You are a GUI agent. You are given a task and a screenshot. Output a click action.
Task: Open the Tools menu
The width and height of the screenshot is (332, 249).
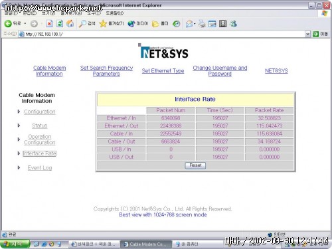coord(94,13)
